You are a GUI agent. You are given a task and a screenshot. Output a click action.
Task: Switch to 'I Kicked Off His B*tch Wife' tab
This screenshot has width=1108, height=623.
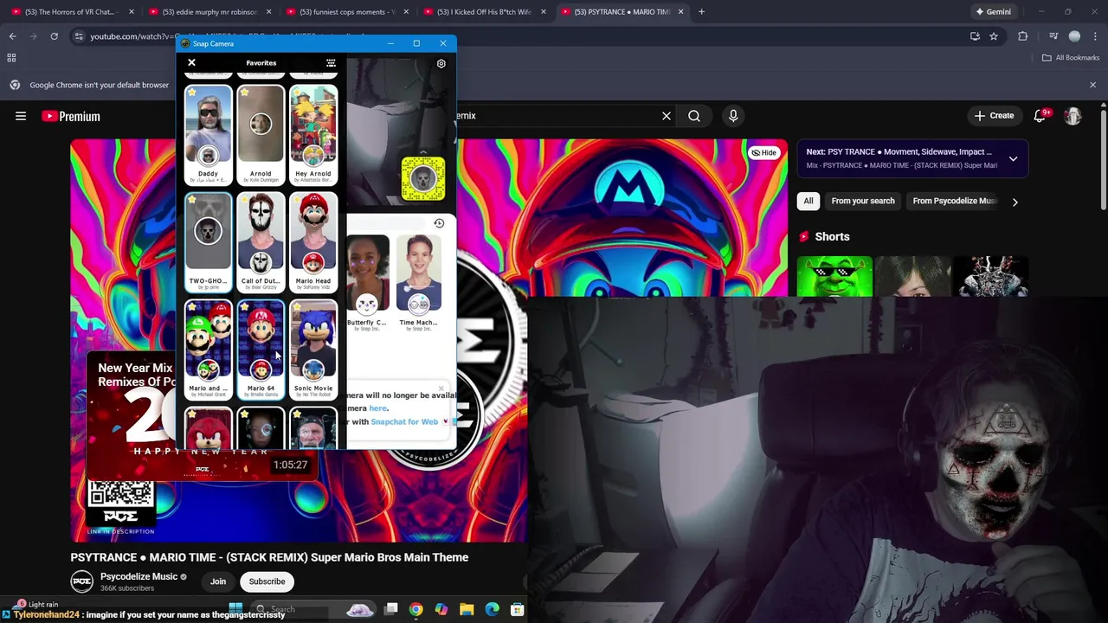[x=483, y=12]
